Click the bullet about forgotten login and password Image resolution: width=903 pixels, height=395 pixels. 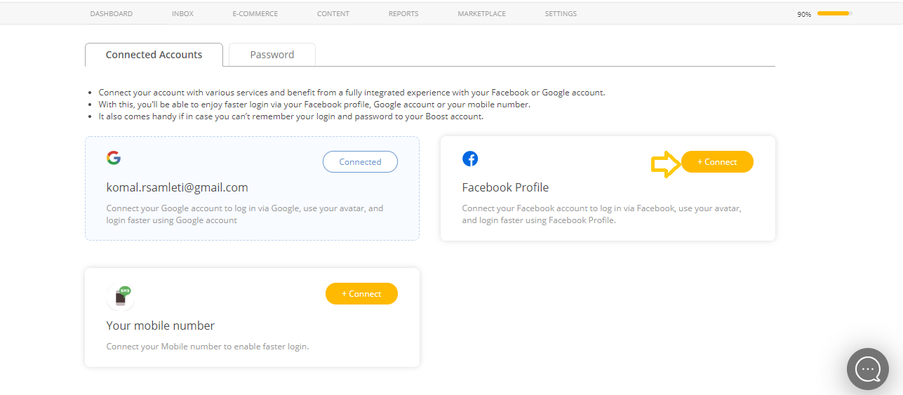pyautogui.click(x=290, y=116)
